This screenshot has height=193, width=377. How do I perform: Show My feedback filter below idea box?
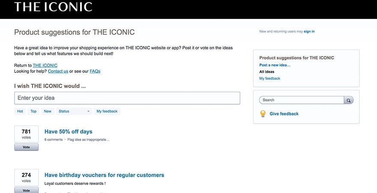point(107,111)
